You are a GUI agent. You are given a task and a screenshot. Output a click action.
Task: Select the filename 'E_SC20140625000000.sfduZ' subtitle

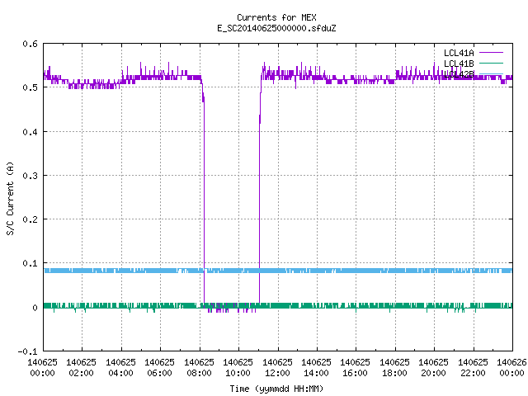point(276,28)
